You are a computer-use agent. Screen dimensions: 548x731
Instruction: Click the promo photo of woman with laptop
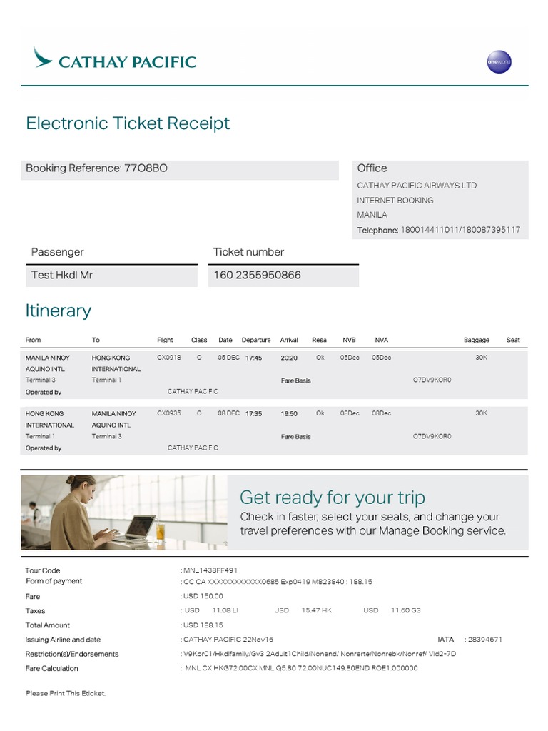pos(123,512)
